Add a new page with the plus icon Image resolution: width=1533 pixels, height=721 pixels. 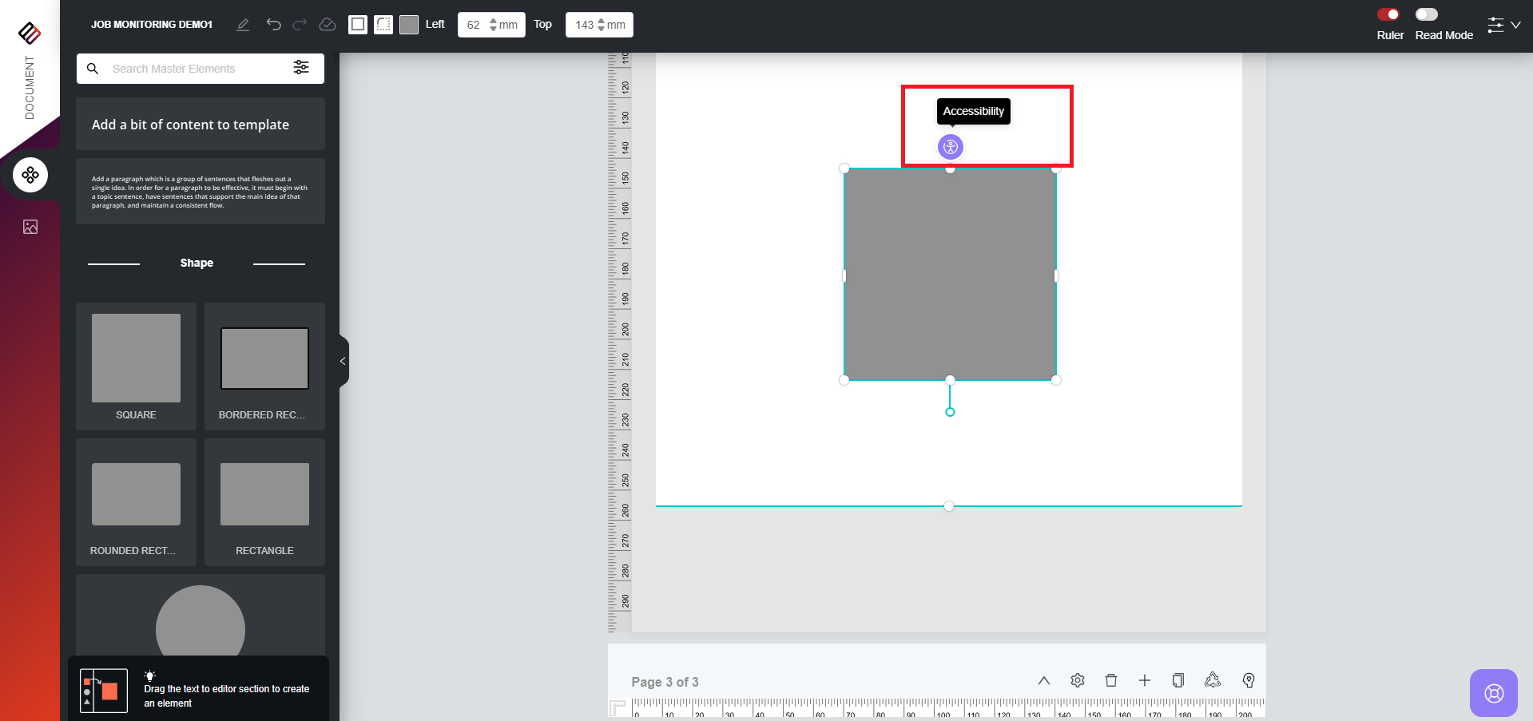tap(1144, 680)
